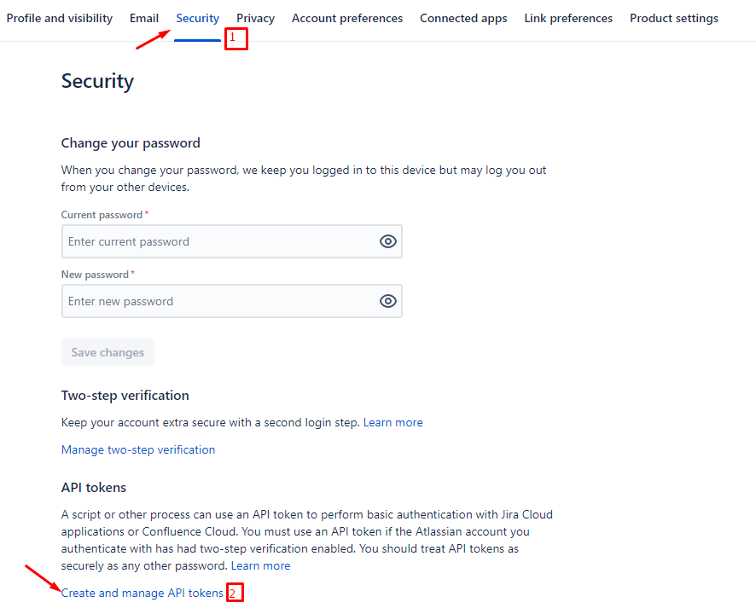Viewport: 756px width, 614px height.
Task: Open Create and manage API tokens
Action: point(142,593)
